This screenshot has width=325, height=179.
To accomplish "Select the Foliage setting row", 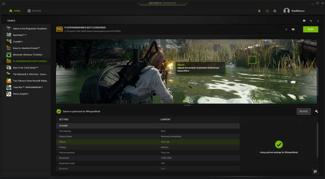I will [148, 147].
